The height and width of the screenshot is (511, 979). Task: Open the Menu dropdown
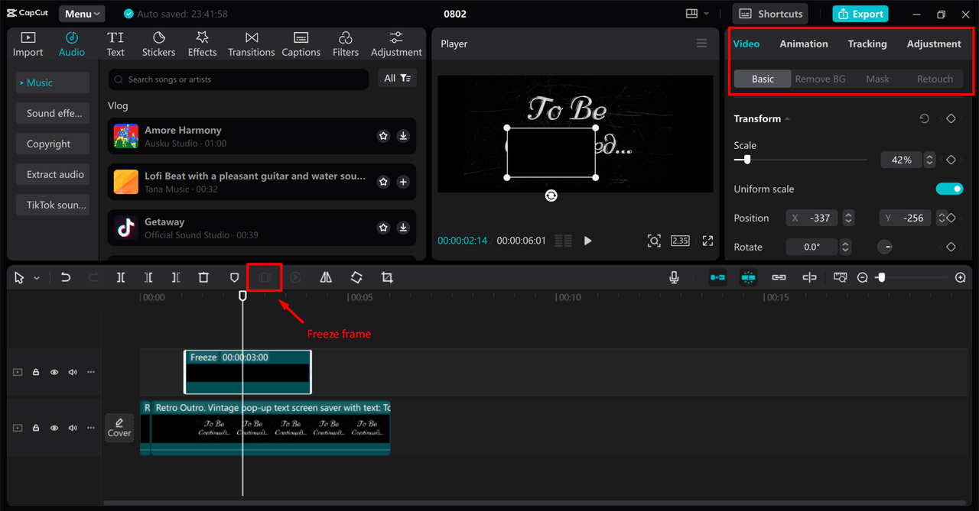tap(82, 14)
